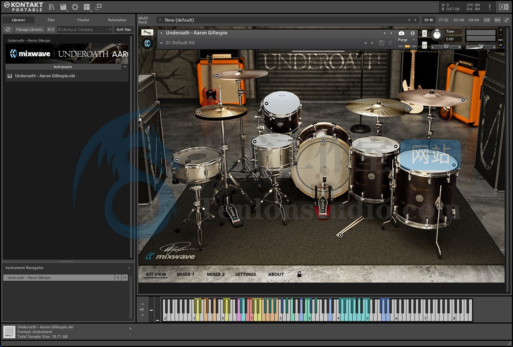Close the Instrument Navigator panel
513x347 pixels.
tap(129, 268)
